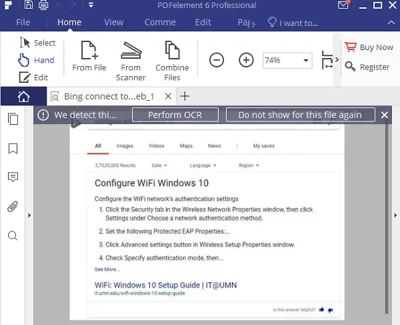Click the 'Videos' text in the document

click(157, 145)
